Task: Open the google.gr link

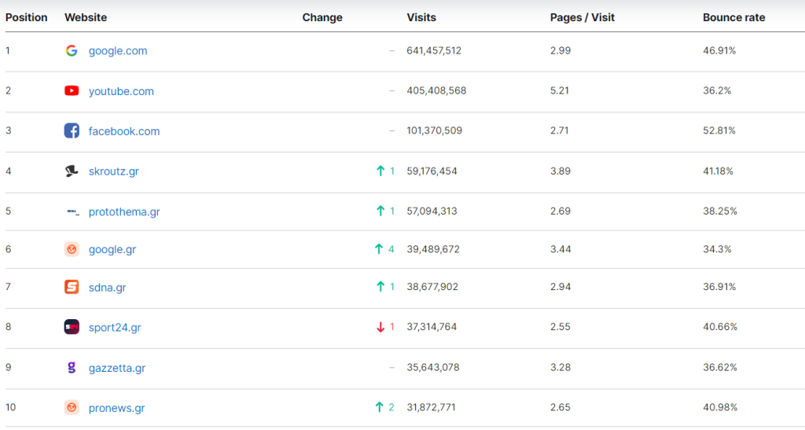Action: (112, 250)
